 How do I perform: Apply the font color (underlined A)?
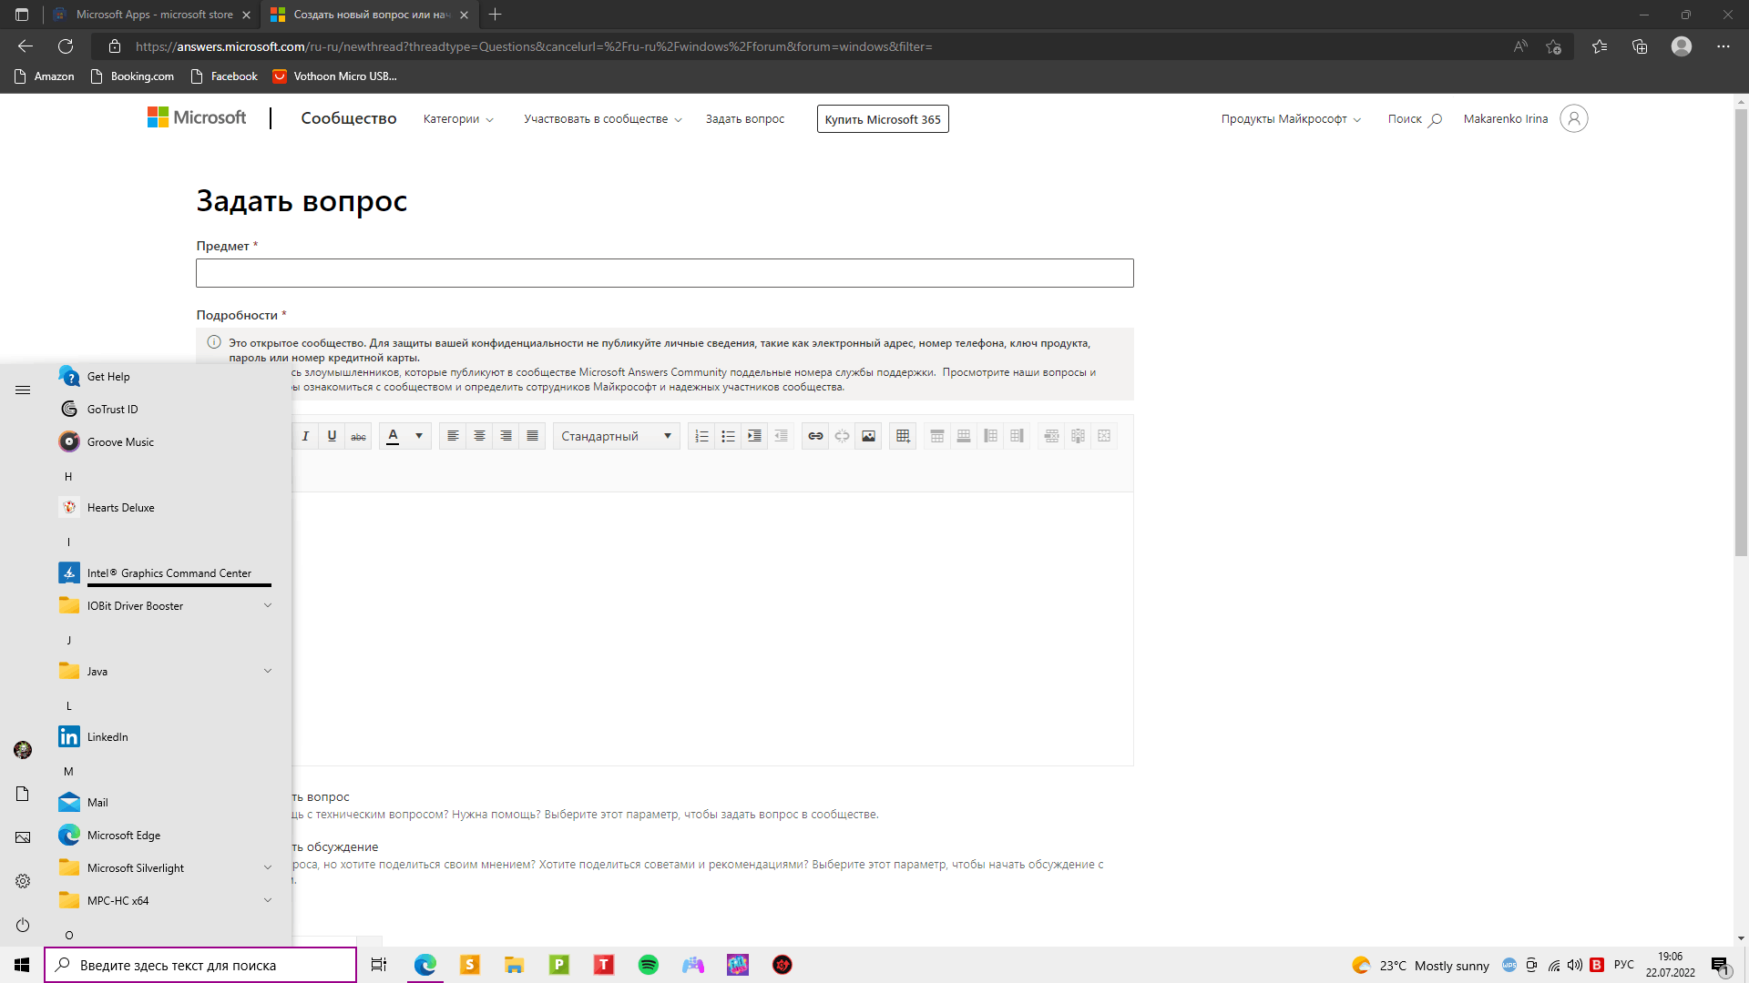[393, 436]
